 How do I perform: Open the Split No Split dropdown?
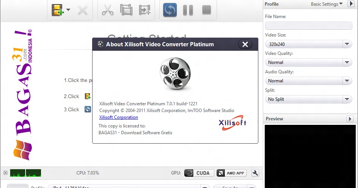tap(308, 99)
